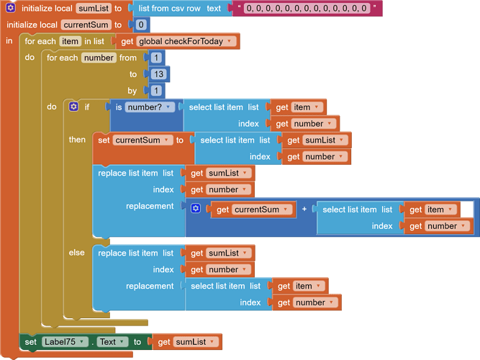Open get number dropdown in set currentSum block
Viewport: 480px width, 360px height.
click(341, 156)
